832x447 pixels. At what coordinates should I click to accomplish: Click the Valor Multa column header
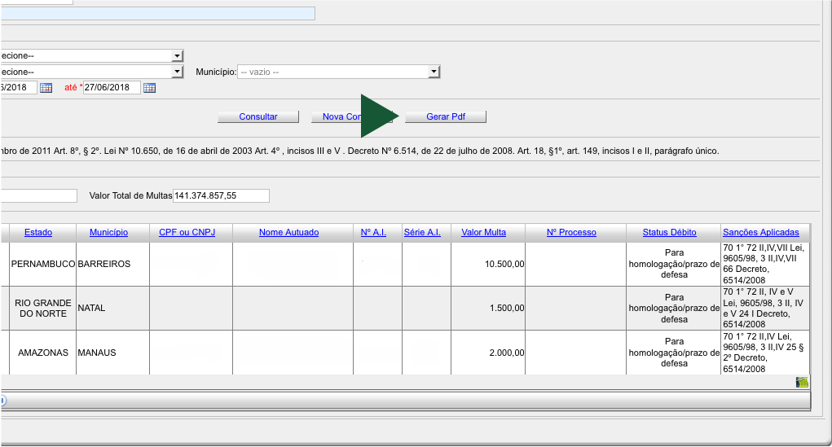tap(483, 233)
